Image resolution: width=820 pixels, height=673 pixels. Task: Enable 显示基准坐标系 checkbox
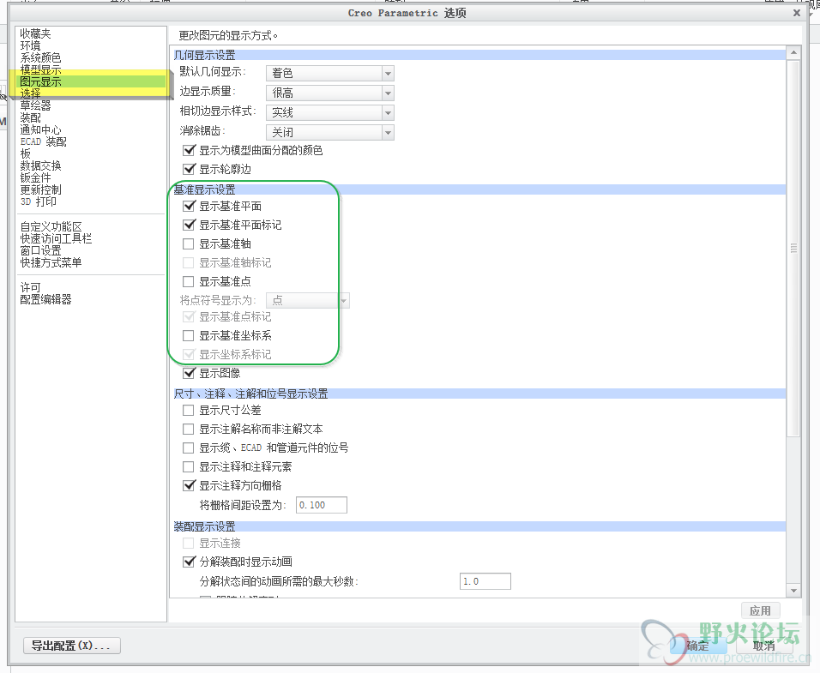pyautogui.click(x=188, y=335)
